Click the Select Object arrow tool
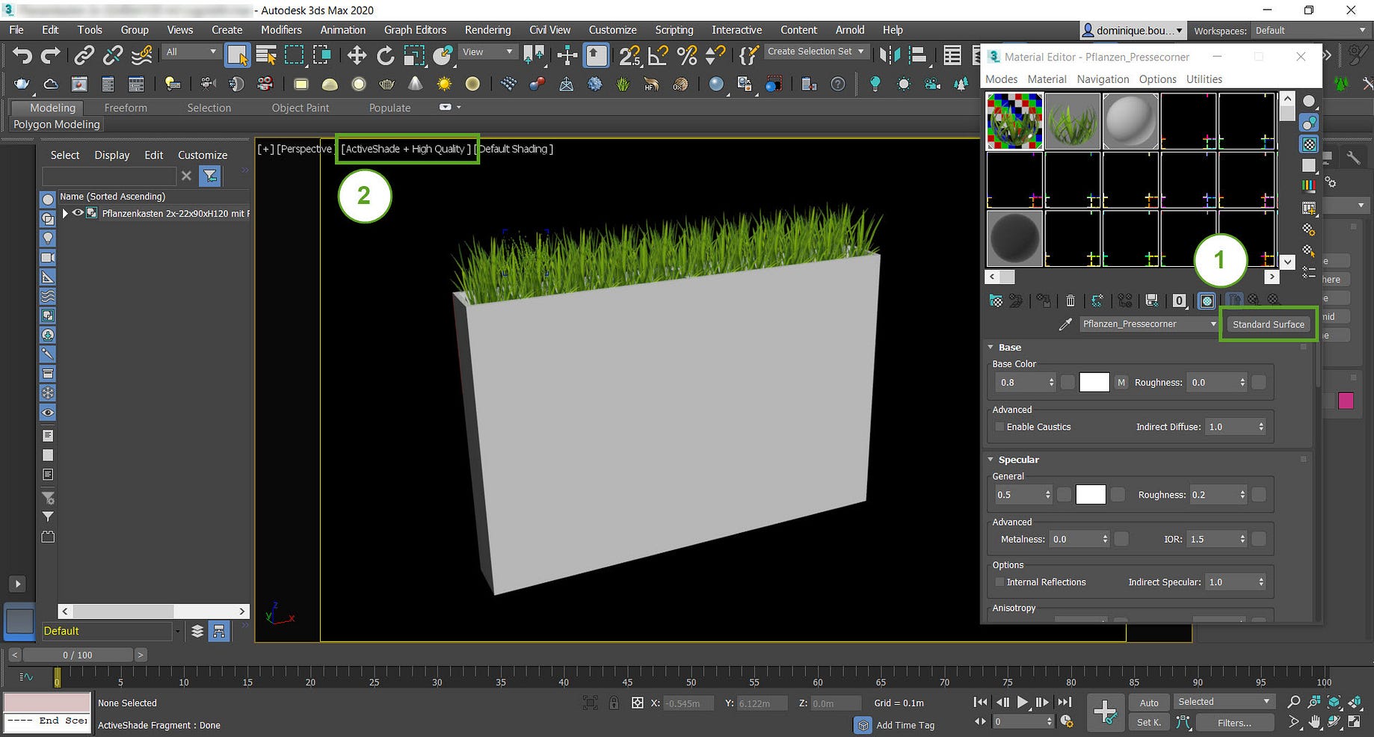Screen dimensions: 1374x737 click(237, 56)
